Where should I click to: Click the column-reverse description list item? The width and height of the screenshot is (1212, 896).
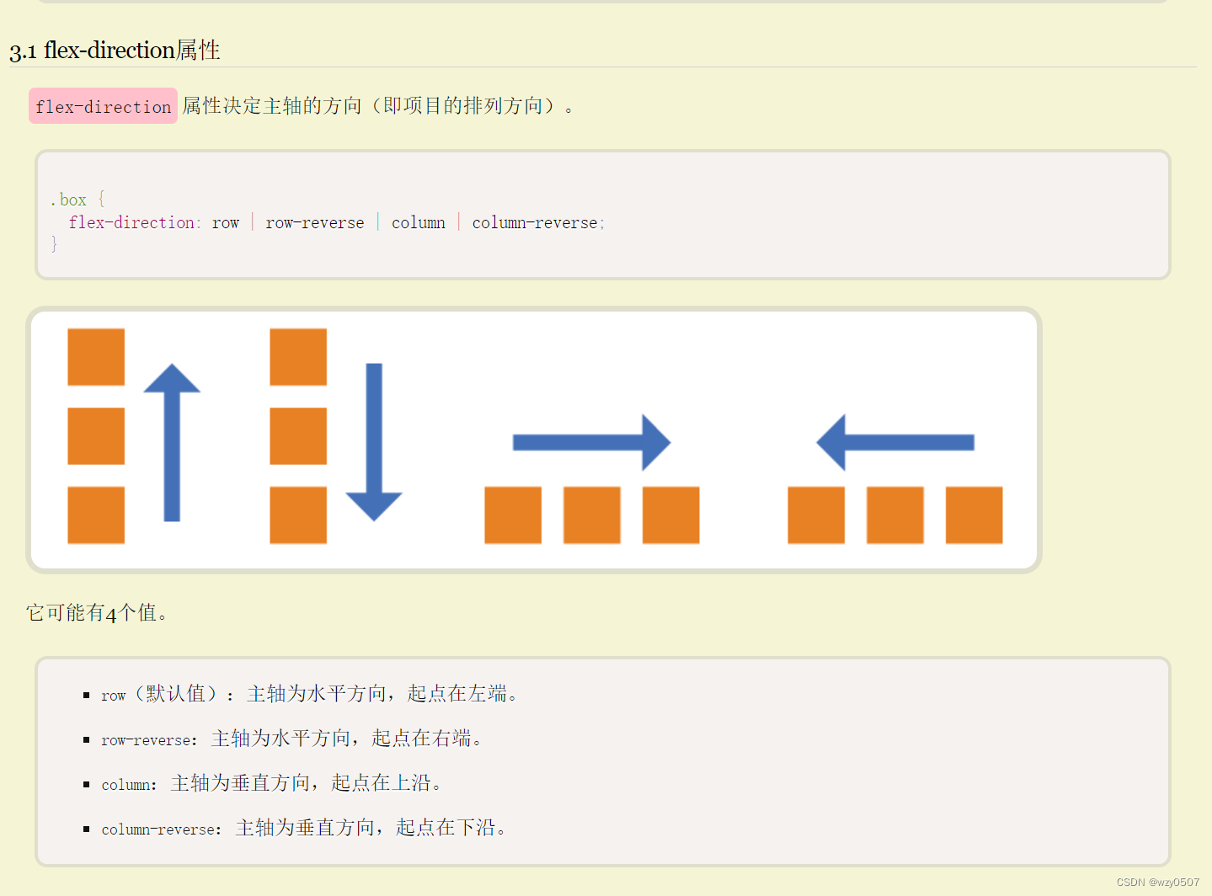point(305,828)
